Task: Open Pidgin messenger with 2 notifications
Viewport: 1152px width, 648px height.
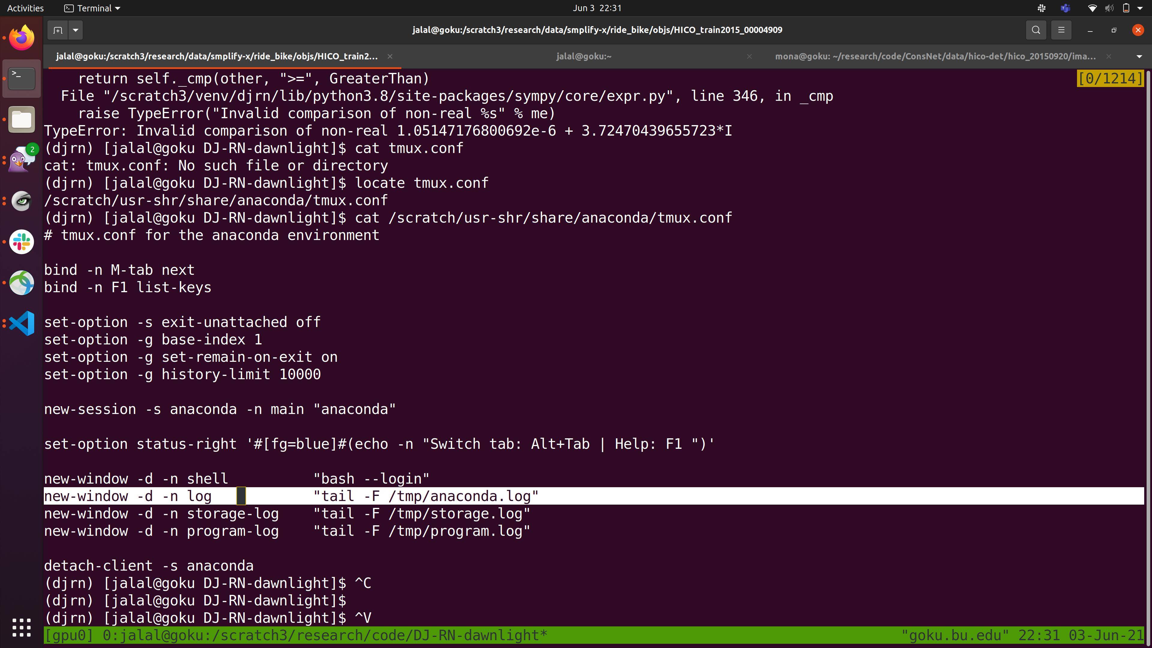Action: point(22,160)
